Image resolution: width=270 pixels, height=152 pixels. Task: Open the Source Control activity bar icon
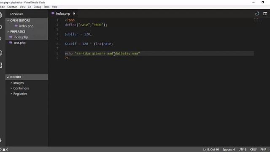tap(1, 39)
